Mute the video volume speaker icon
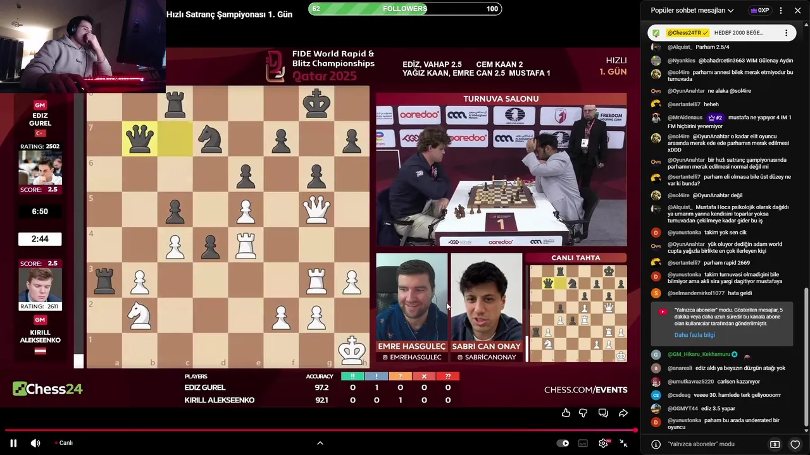 (x=35, y=443)
